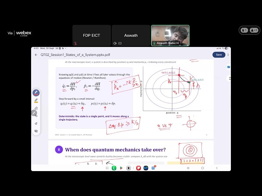Image resolution: width=262 pixels, height=196 pixels.
Task: Click the participants count +1 icon
Action: 254,30
